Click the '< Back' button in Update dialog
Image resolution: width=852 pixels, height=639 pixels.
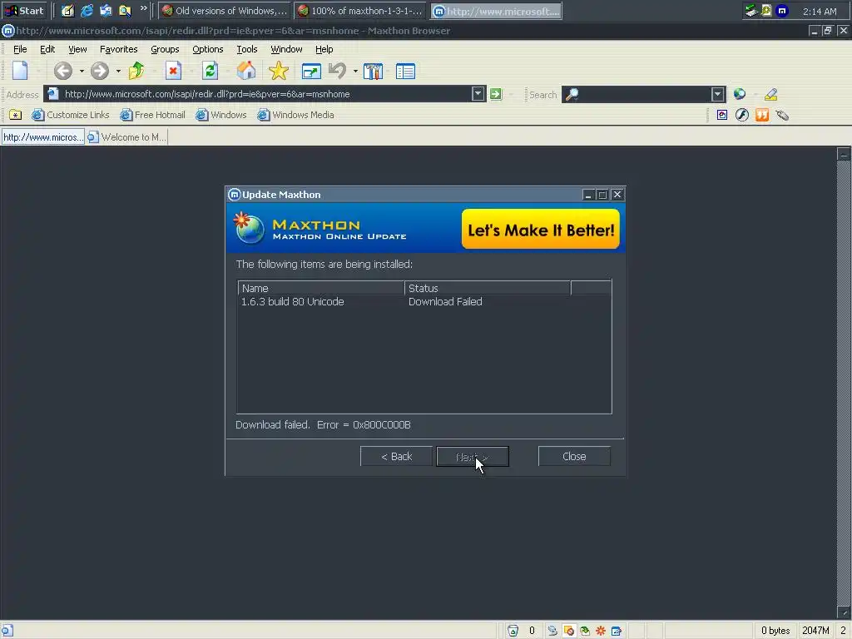pos(396,457)
